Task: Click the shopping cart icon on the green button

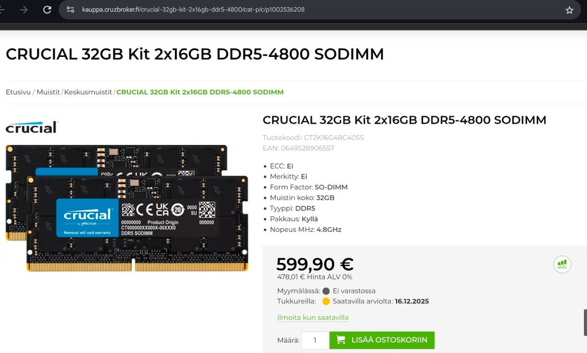Action: coord(341,340)
